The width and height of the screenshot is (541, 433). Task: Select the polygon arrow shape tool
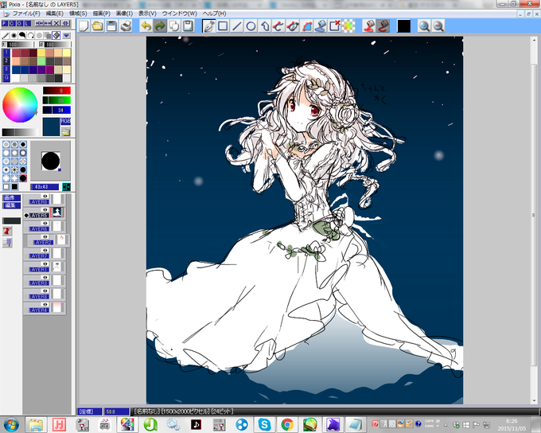tap(265, 26)
